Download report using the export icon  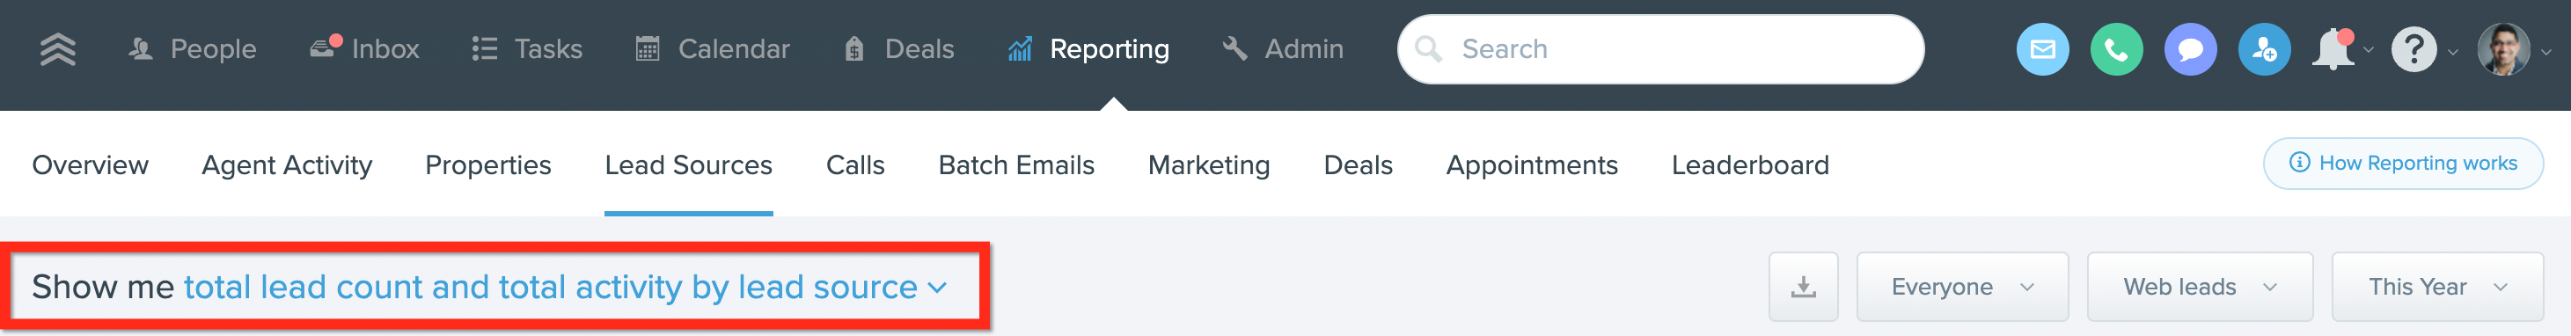pos(1803,287)
